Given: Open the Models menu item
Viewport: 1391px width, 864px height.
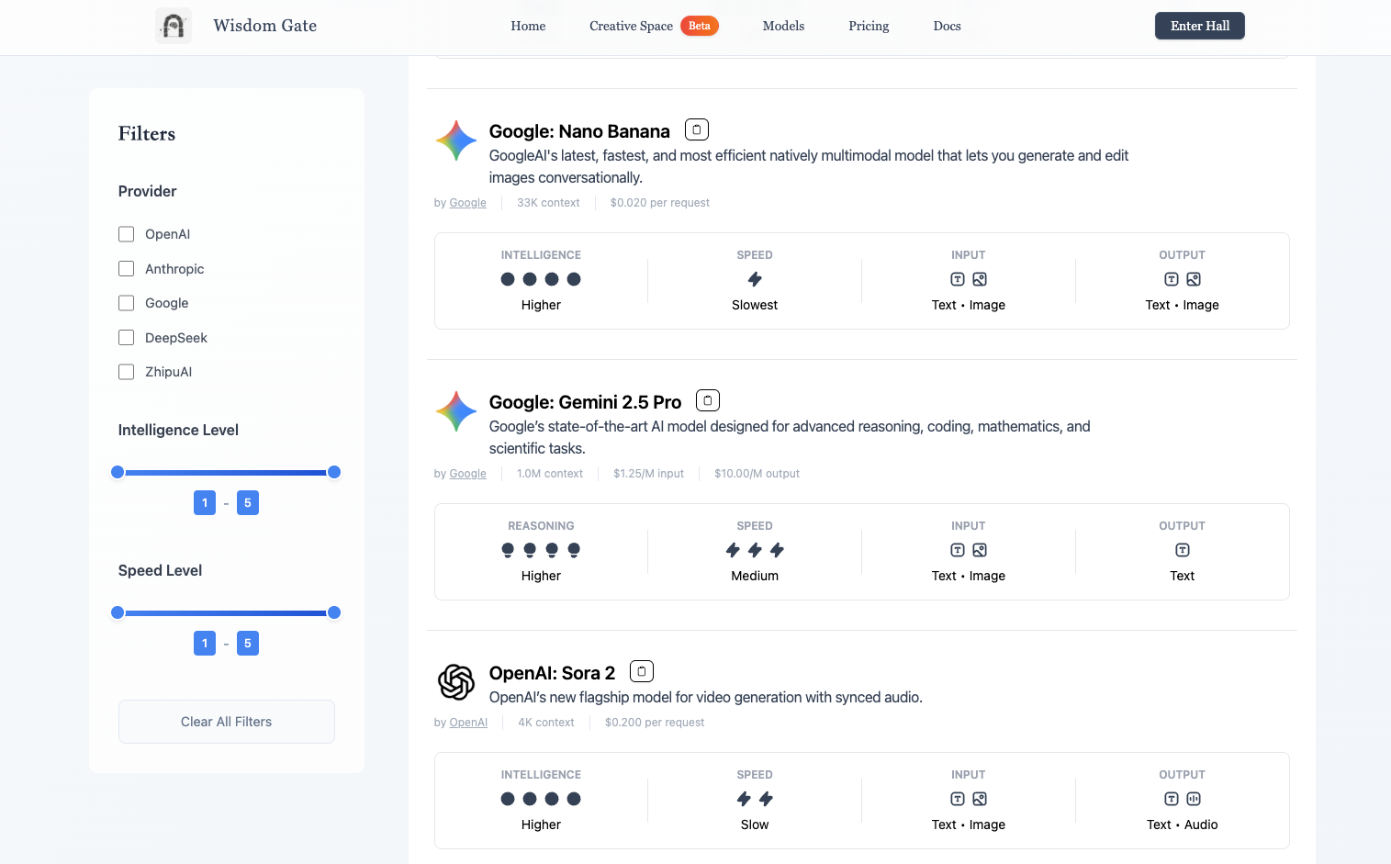Looking at the screenshot, I should 783,26.
